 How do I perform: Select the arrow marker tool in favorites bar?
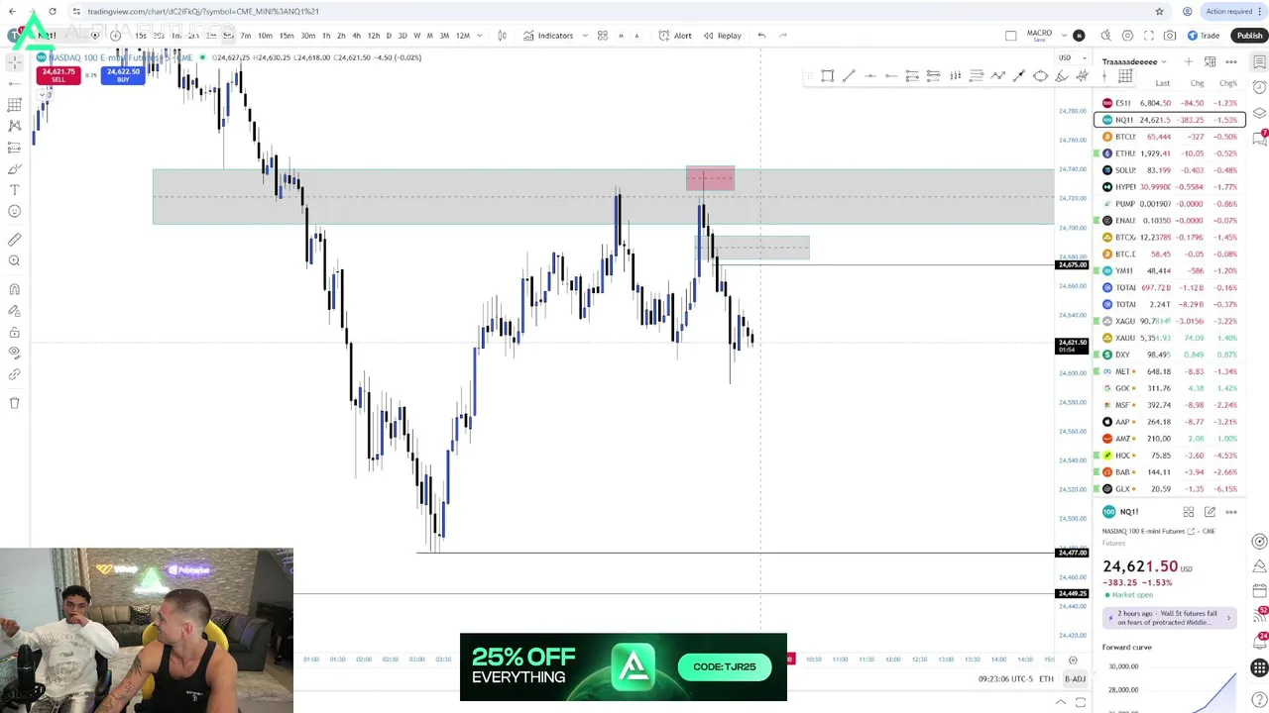[x=1018, y=76]
